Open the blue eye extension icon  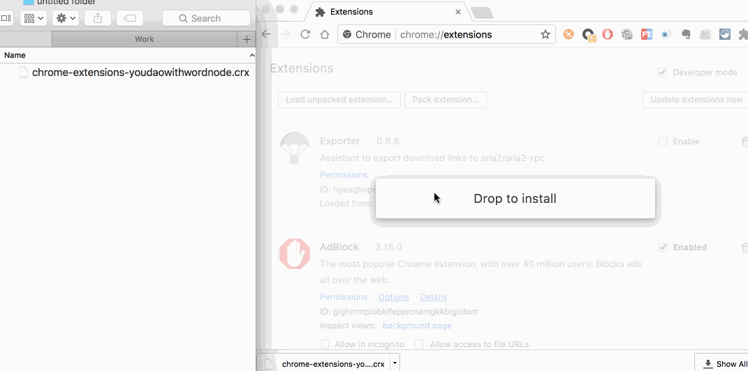click(666, 34)
